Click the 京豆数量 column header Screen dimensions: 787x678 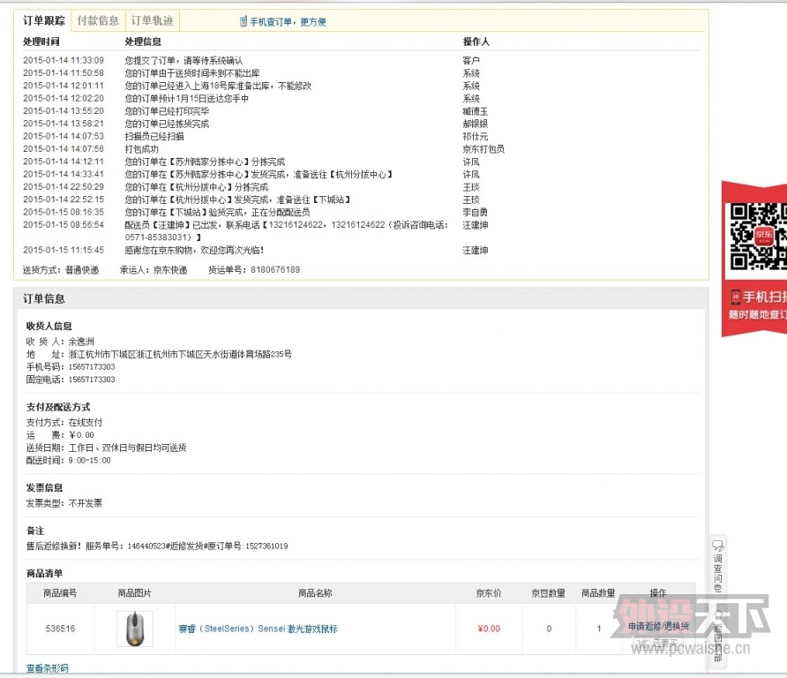pyautogui.click(x=548, y=593)
